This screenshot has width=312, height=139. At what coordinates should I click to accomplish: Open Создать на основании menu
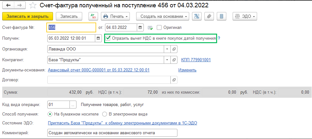click(163, 16)
